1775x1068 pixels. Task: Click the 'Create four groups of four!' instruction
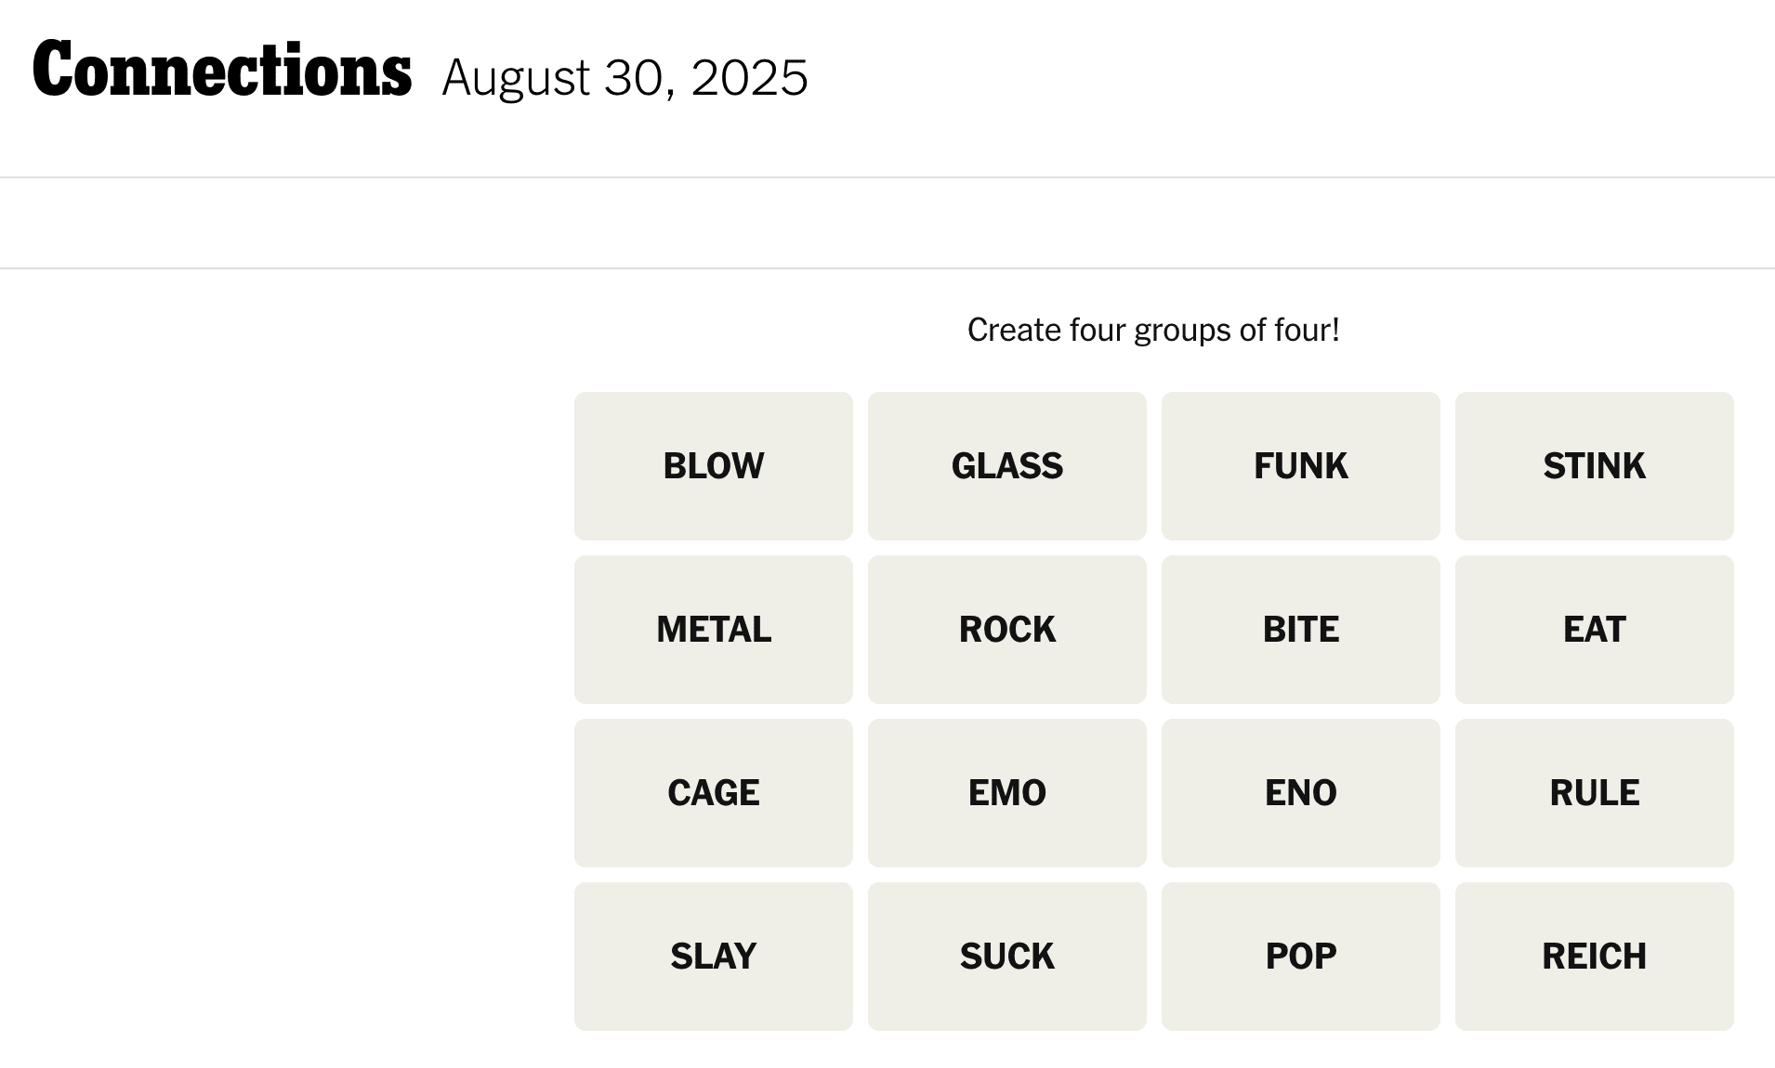pyautogui.click(x=1153, y=330)
